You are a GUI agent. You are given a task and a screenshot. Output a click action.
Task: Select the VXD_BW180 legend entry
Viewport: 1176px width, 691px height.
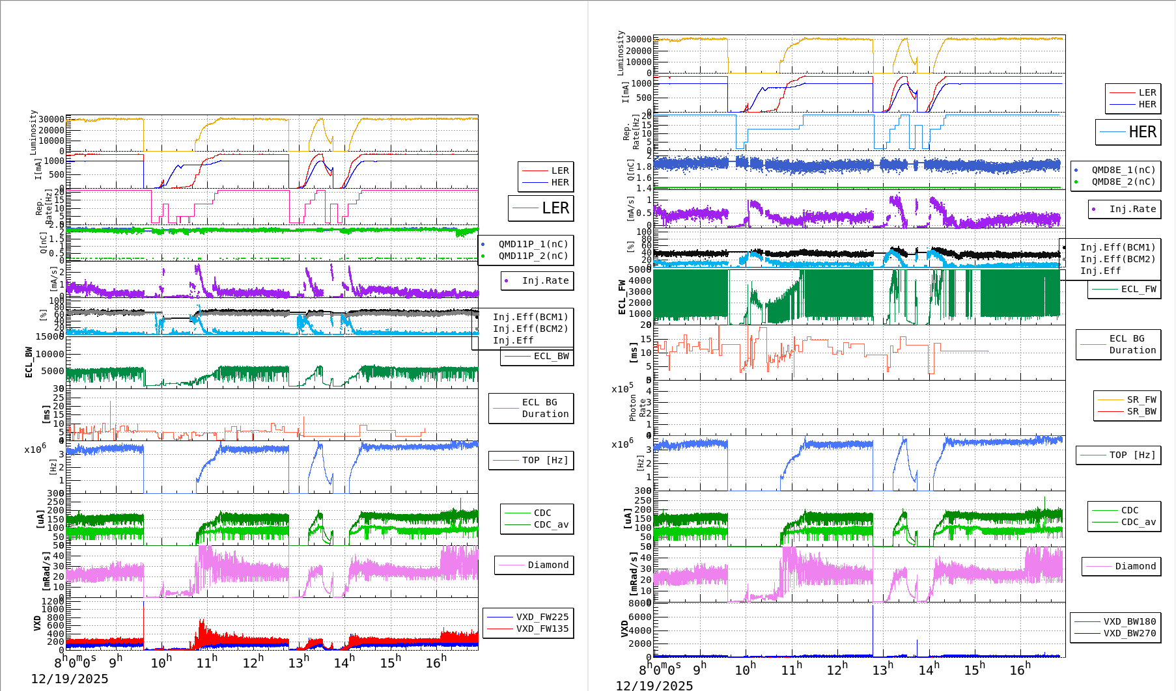(1129, 621)
